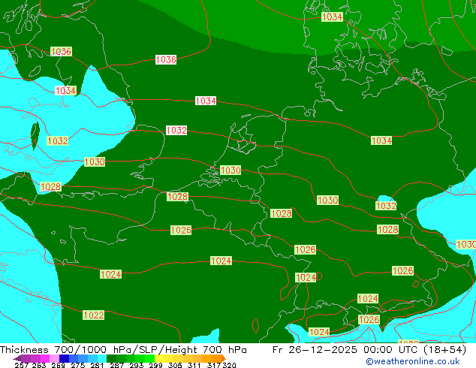Viewport: 476px width, 368px height.
Task: Click the 1036 isobar label with pale yellow background
Action: click(x=61, y=51)
